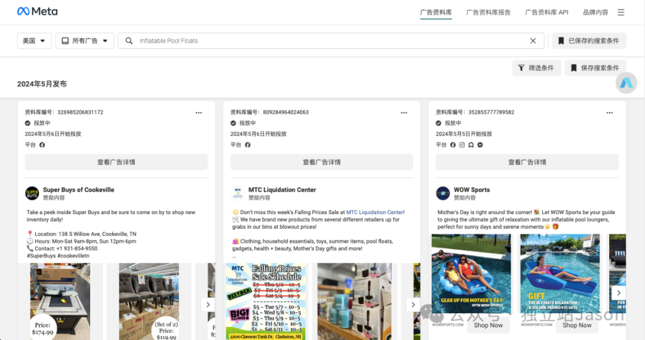Advance WOW Sports carousel with next arrow
Viewport: 645px width, 340px height.
pos(619,293)
